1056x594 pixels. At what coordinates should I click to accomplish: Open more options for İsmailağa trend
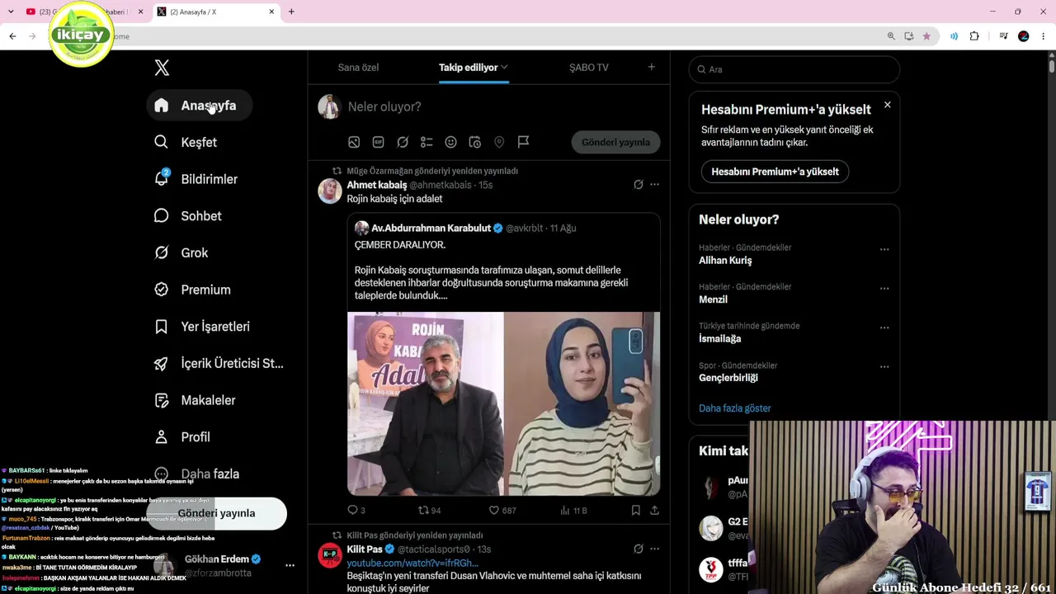pyautogui.click(x=884, y=328)
